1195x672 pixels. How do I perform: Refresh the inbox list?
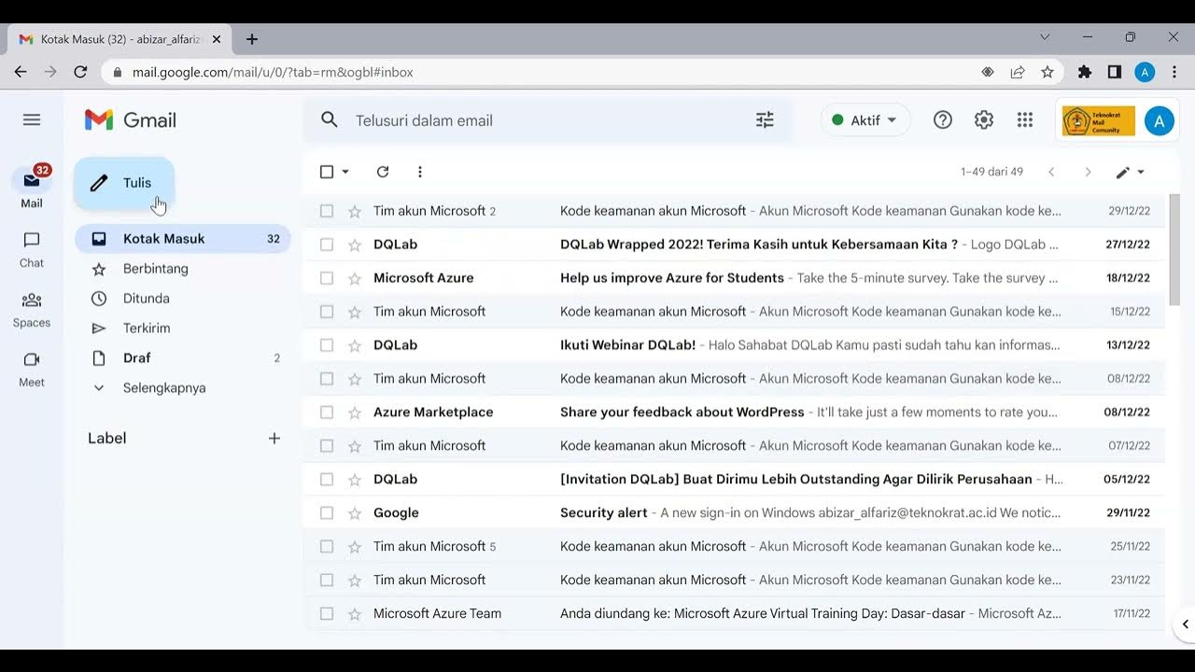383,172
